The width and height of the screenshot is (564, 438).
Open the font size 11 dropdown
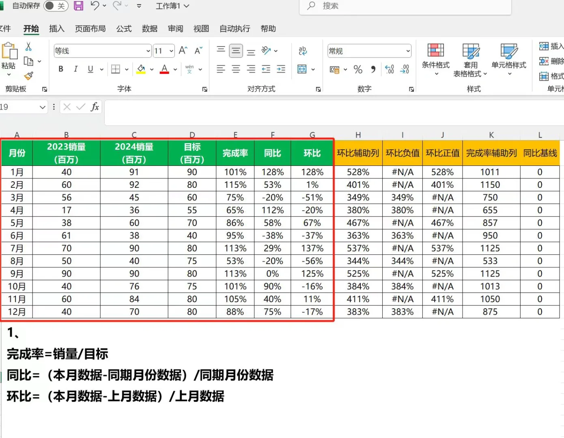click(172, 51)
